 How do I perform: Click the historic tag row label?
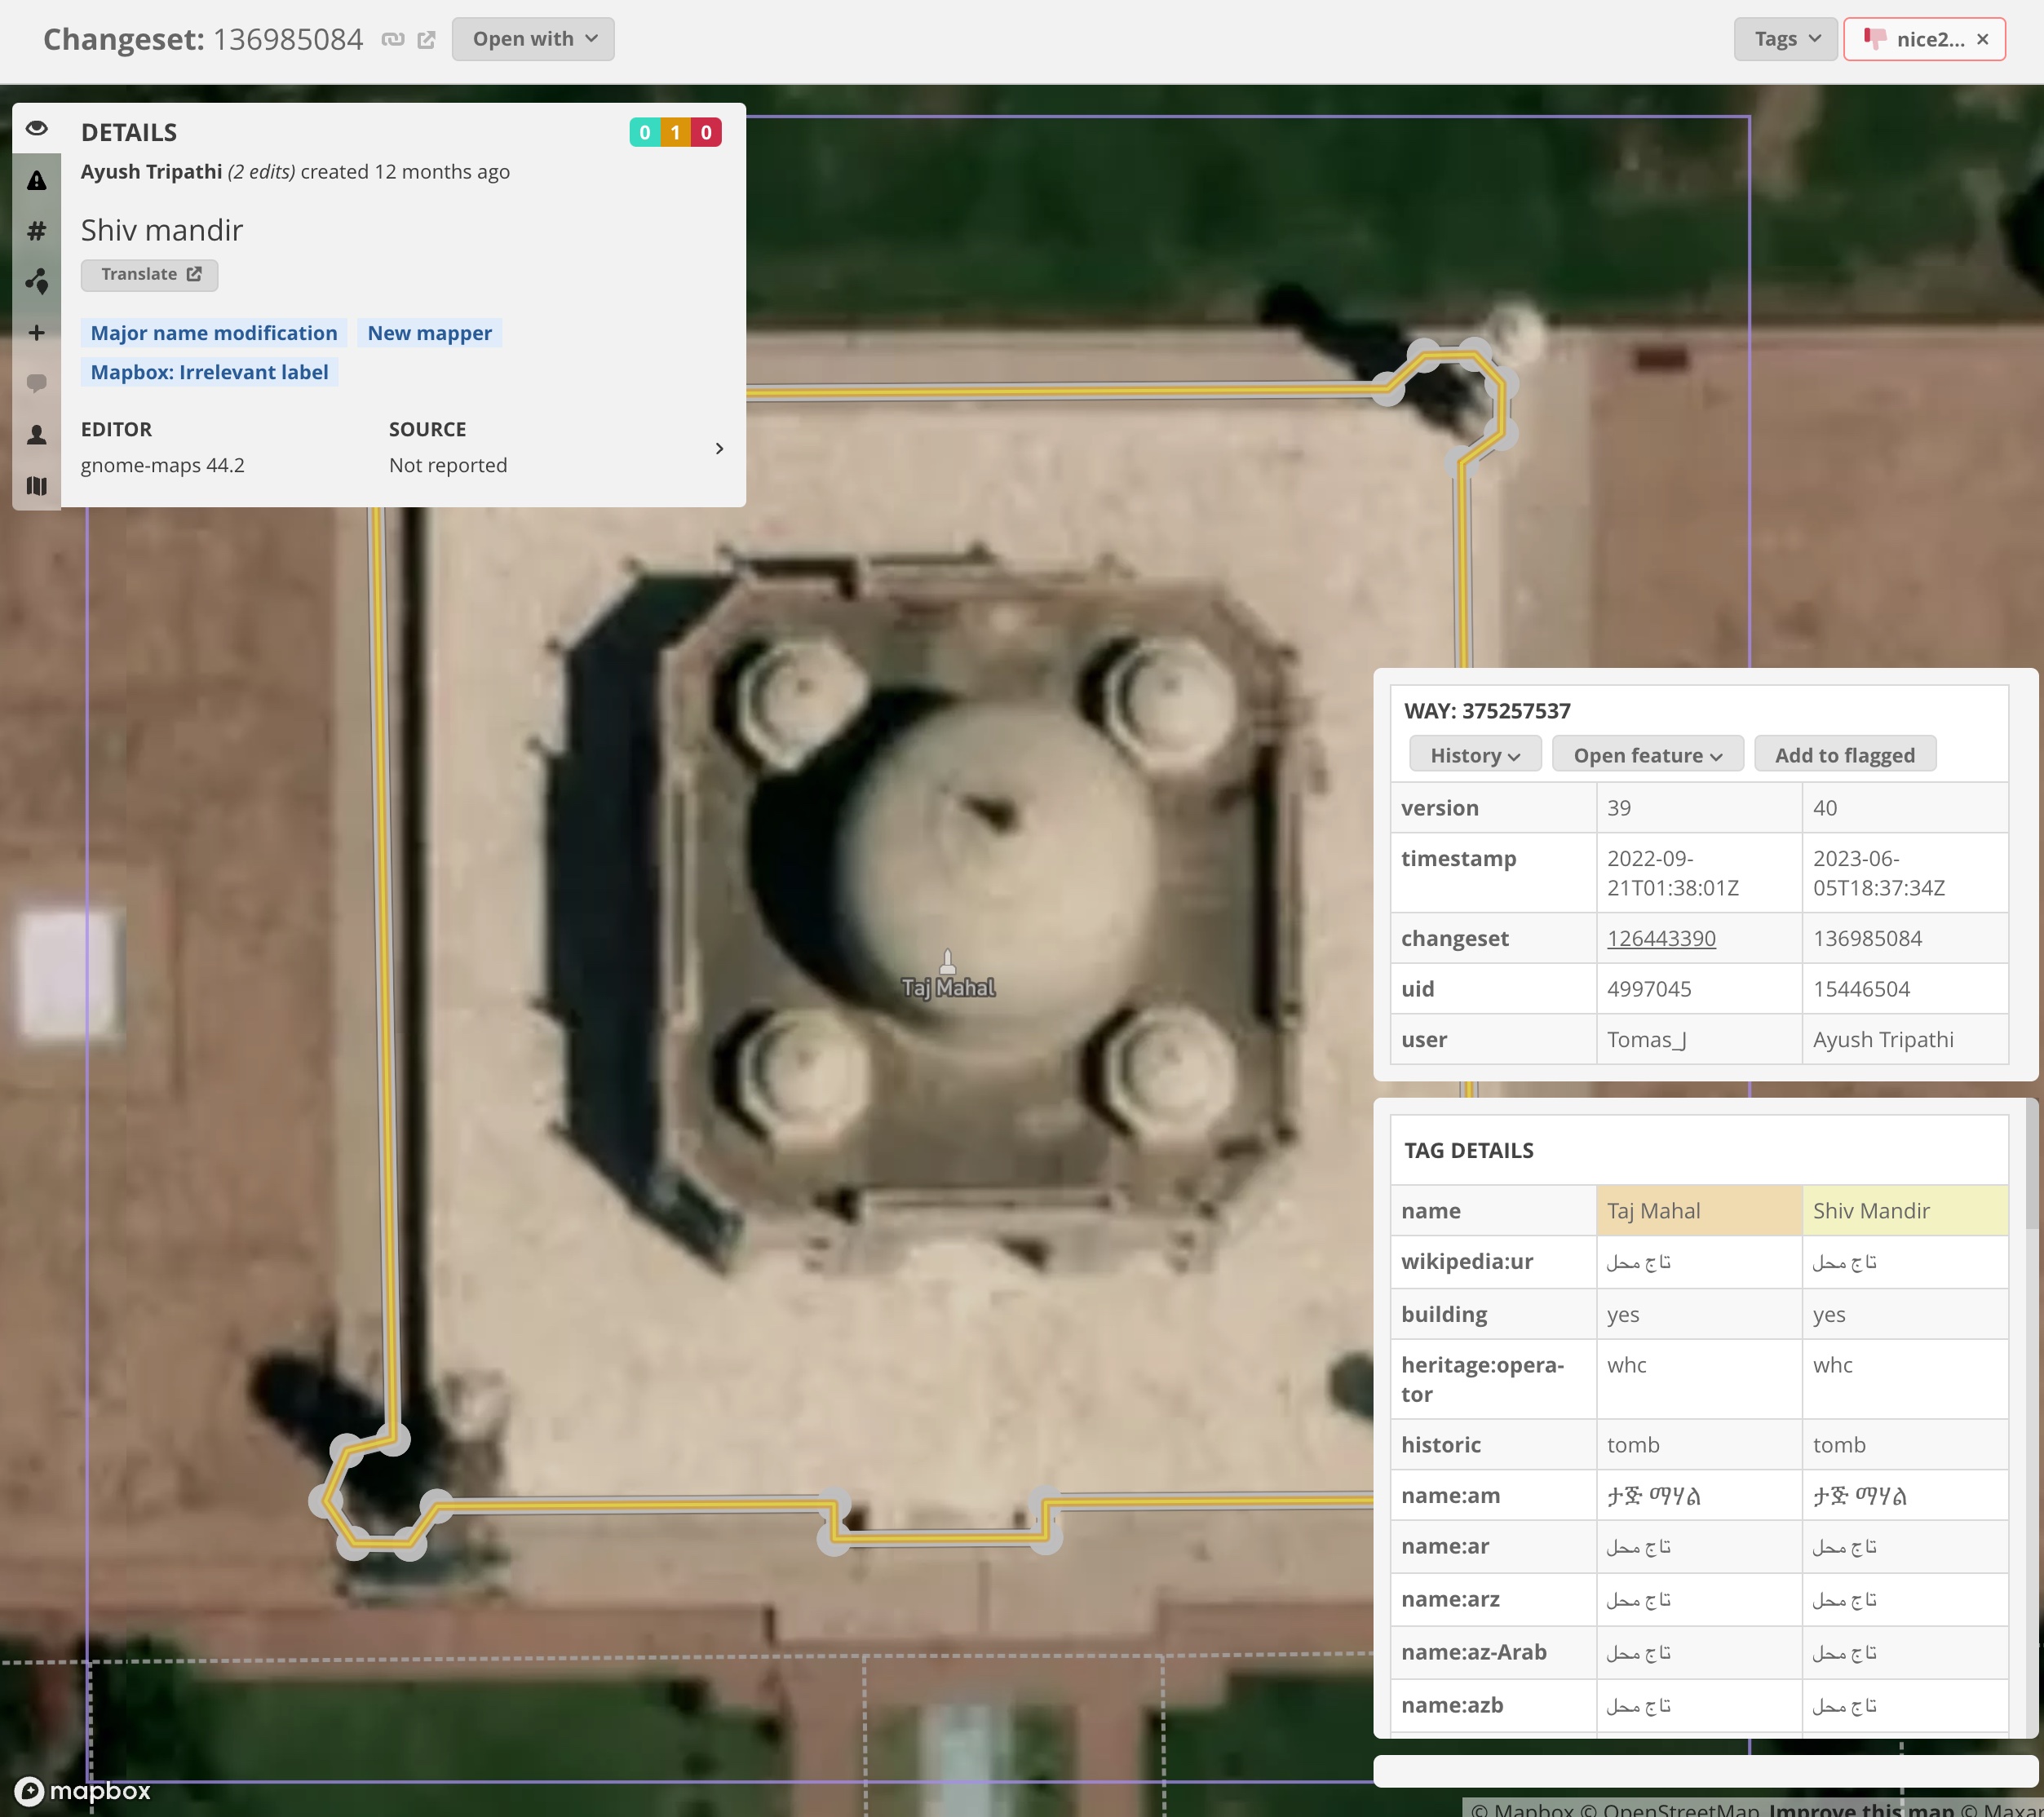pos(1441,1445)
